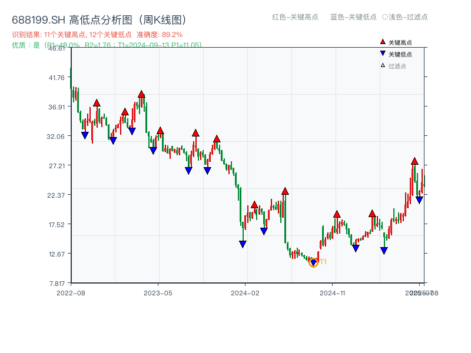Click the blue down-triangle at the deep 2024-02 low
Image resolution: width=471 pixels, height=353 pixels.
click(x=243, y=242)
